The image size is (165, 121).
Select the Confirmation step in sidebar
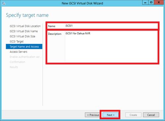click(17, 62)
